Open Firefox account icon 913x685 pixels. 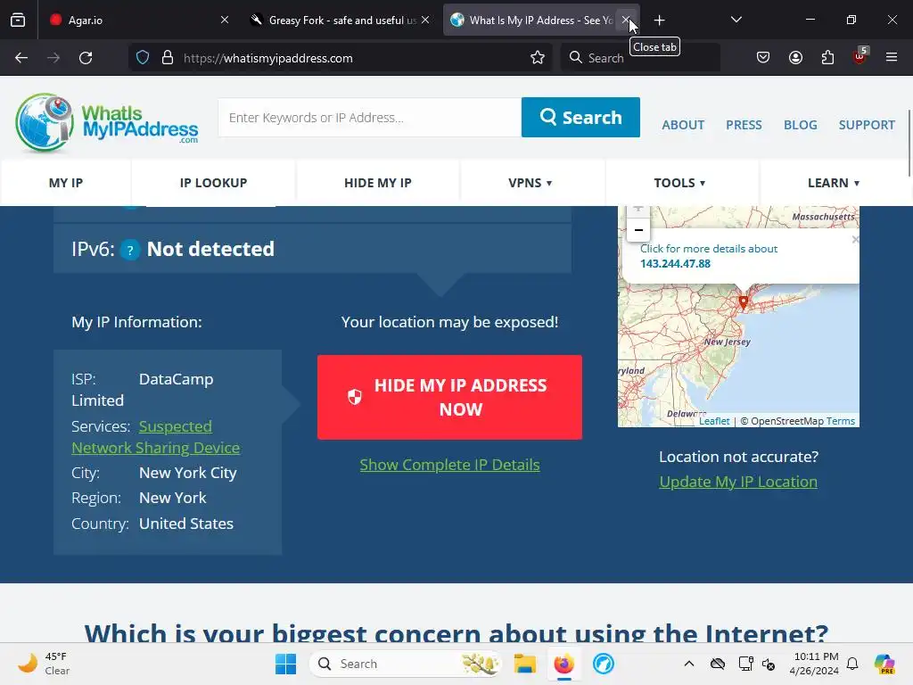tap(795, 58)
